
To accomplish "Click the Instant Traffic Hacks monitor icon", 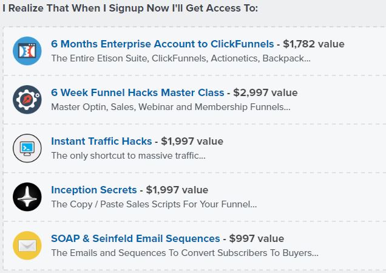I will pos(27,148).
